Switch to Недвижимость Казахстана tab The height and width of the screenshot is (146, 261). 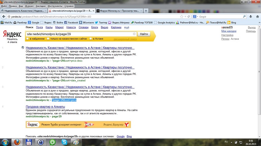coord(24,11)
